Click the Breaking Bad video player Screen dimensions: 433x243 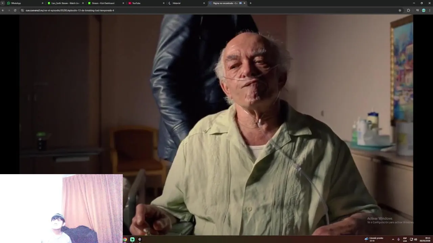[216, 125]
